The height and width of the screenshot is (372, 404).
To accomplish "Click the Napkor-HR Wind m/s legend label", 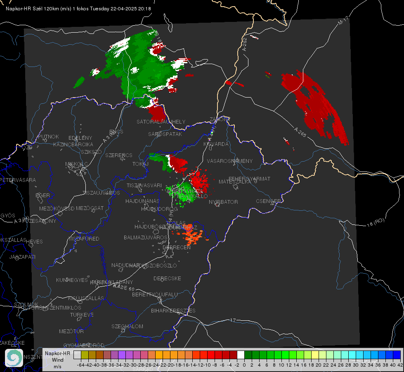I will [57, 360].
